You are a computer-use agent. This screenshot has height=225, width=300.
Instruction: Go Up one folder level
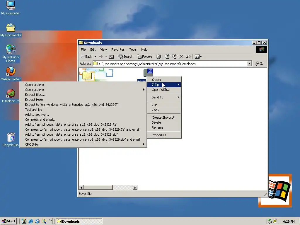[x=111, y=57]
